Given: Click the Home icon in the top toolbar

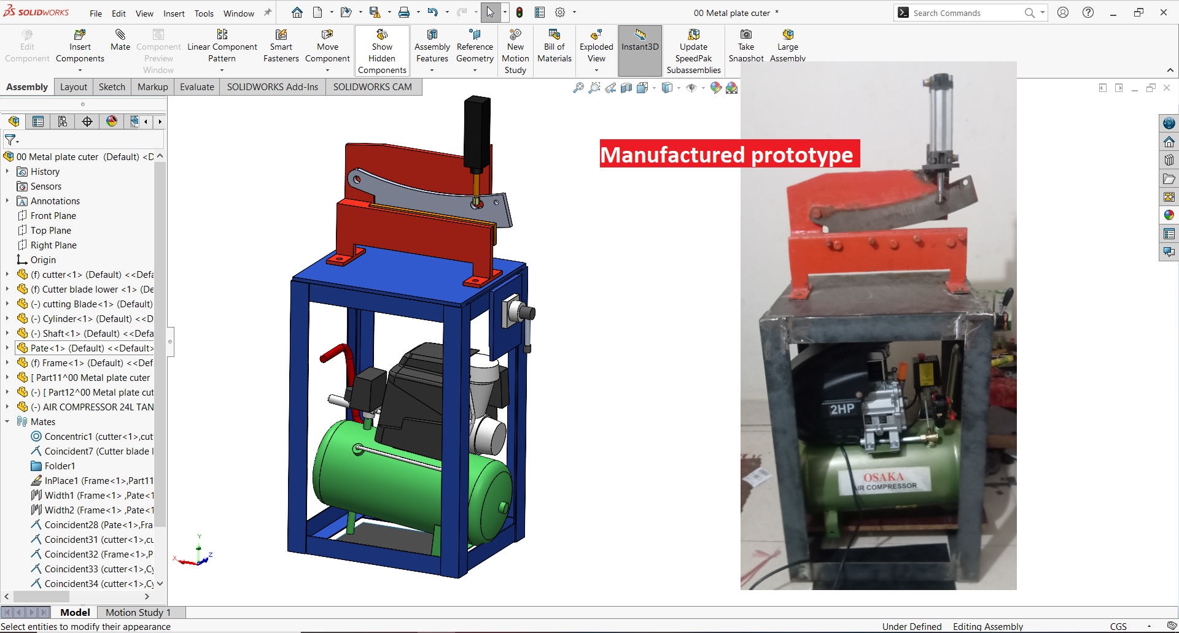Looking at the screenshot, I should click(x=297, y=12).
